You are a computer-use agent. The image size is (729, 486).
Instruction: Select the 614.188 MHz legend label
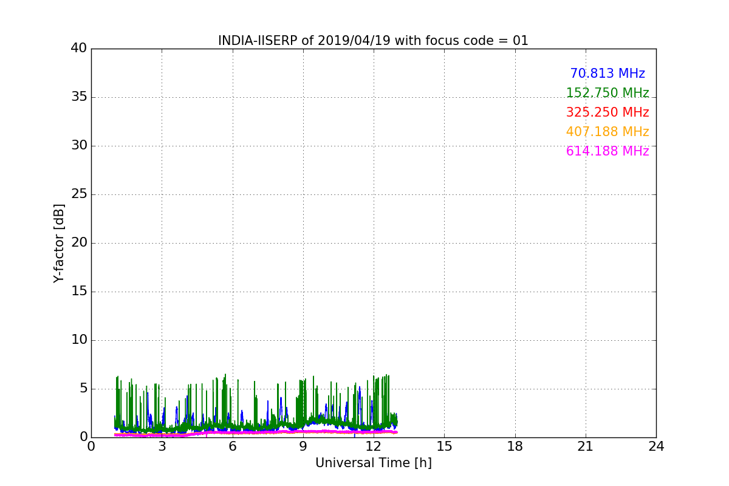607,151
